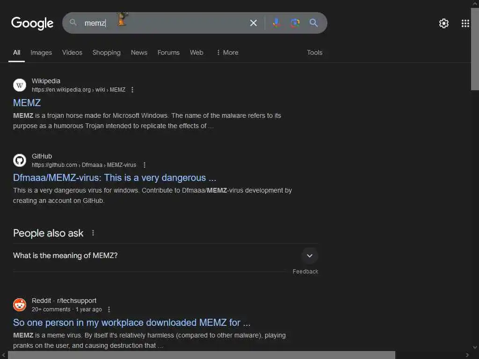
Task: Click the "Wikipedia" site name
Action: click(46, 81)
